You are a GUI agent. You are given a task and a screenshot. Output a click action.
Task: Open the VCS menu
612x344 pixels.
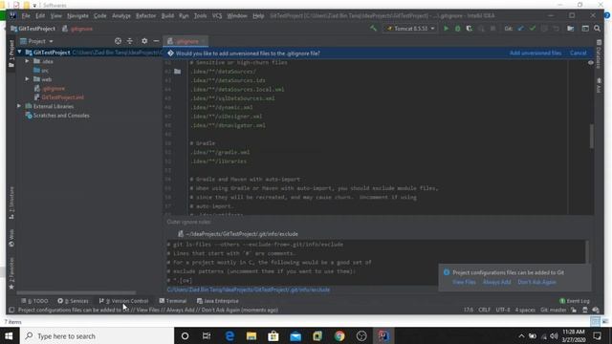point(217,16)
